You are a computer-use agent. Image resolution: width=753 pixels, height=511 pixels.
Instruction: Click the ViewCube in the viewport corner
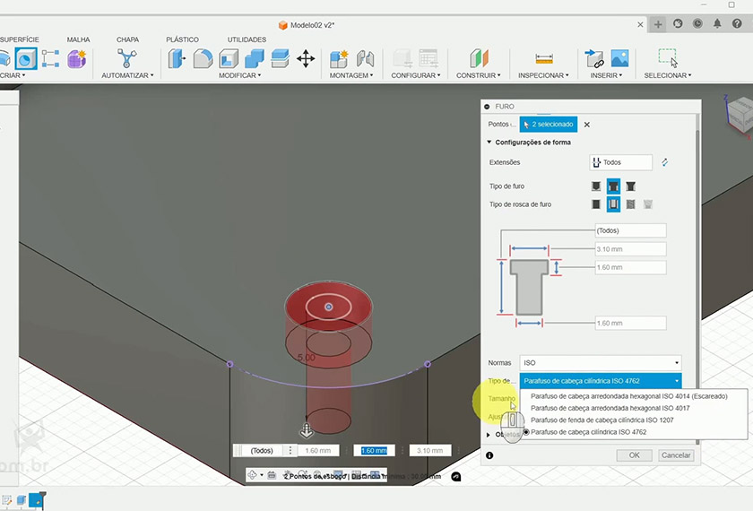click(x=740, y=114)
